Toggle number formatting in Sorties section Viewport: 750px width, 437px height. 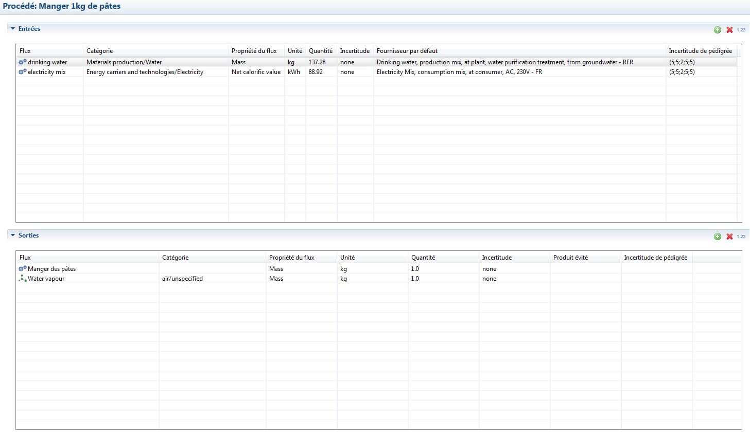(741, 236)
